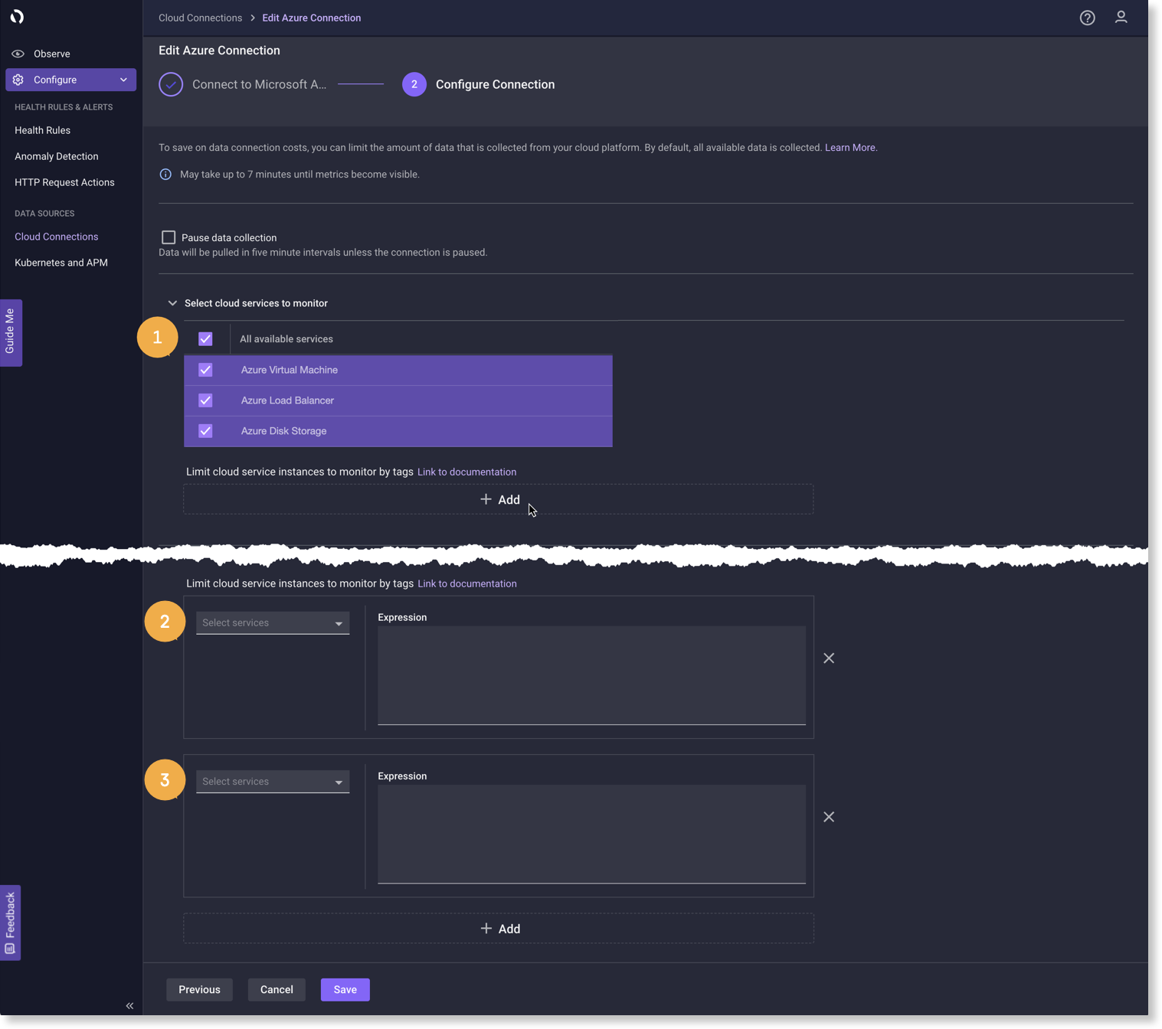Click the app logo in top-left corner
Viewport: 1162px width, 1029px height.
pos(17,17)
